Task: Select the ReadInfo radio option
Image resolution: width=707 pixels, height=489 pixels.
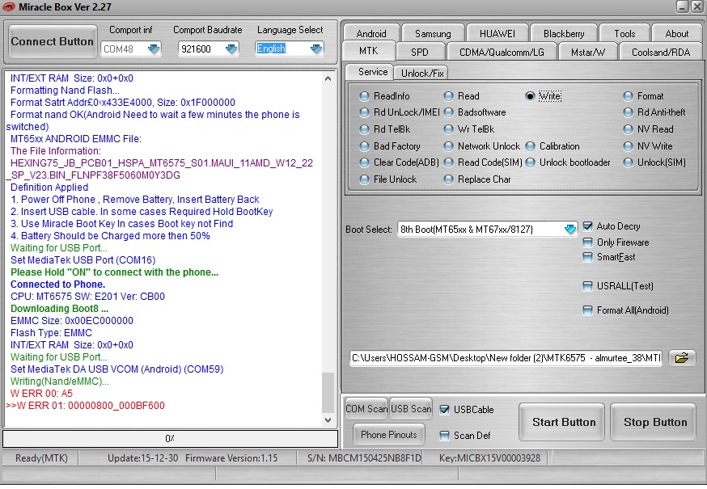Action: tap(364, 96)
